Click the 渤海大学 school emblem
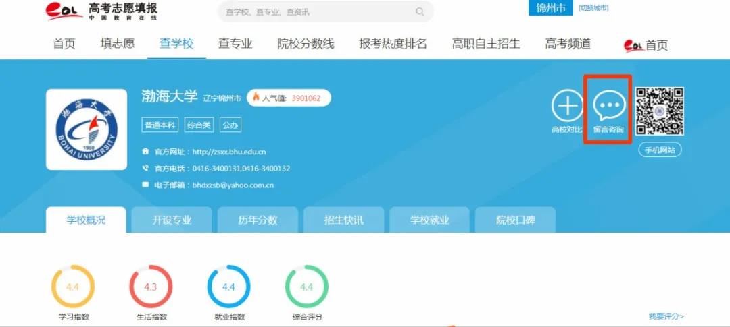The width and height of the screenshot is (730, 327). coord(87,129)
